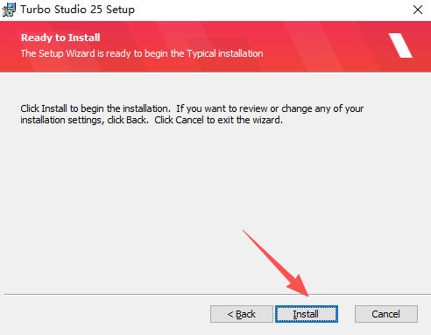This screenshot has width=431, height=335.
Task: Click the red arrow annotation head
Action: [x=300, y=286]
